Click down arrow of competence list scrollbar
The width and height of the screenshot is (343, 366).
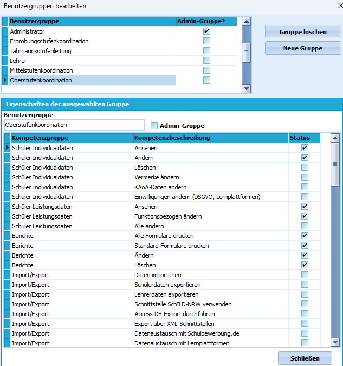click(335, 343)
